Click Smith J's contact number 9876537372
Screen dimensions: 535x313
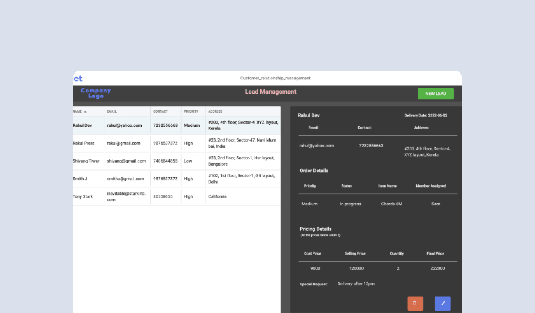click(x=166, y=179)
